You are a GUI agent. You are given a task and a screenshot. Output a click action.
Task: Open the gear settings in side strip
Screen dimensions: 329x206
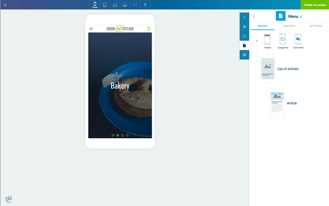pos(244,55)
